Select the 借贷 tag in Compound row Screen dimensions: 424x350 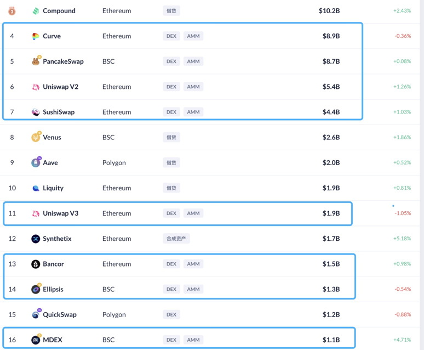point(171,11)
